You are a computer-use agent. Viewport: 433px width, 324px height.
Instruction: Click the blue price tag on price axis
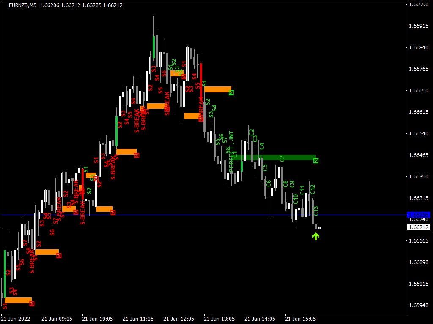418,215
